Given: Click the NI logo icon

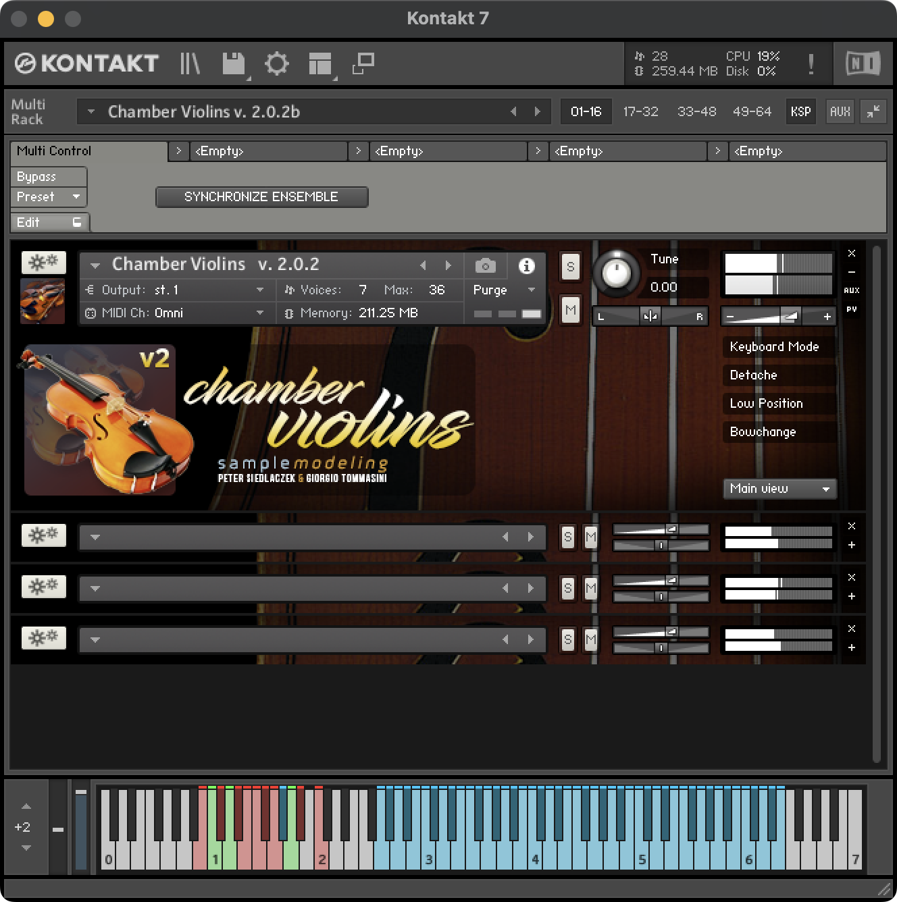Looking at the screenshot, I should click(863, 63).
